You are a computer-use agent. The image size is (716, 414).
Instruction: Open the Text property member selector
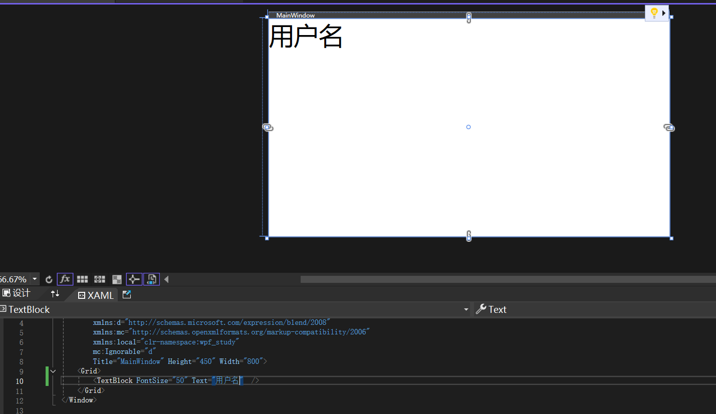click(x=595, y=310)
